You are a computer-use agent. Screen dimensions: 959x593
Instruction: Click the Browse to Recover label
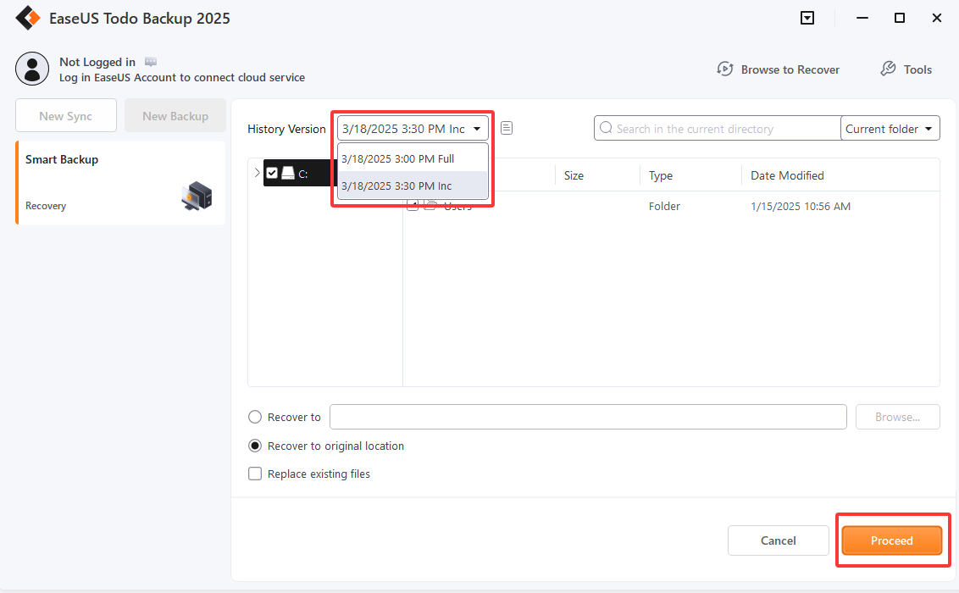coord(790,69)
